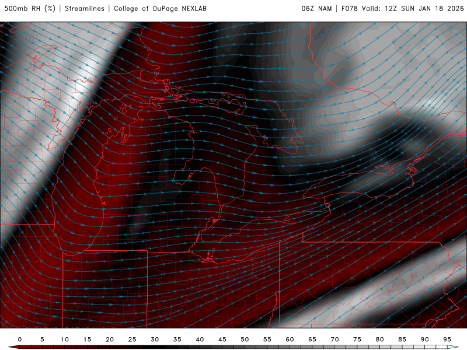Click "Valid: 12Z SUN JAN 18 2026" text
Screen dimensions: 467x350
coord(413,8)
